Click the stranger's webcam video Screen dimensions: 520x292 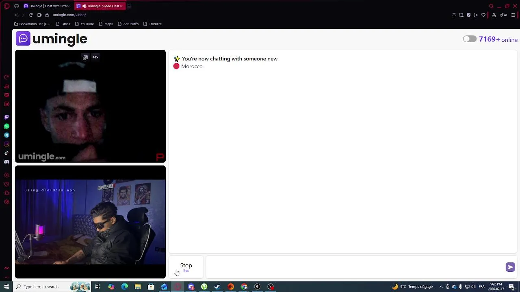[90, 106]
